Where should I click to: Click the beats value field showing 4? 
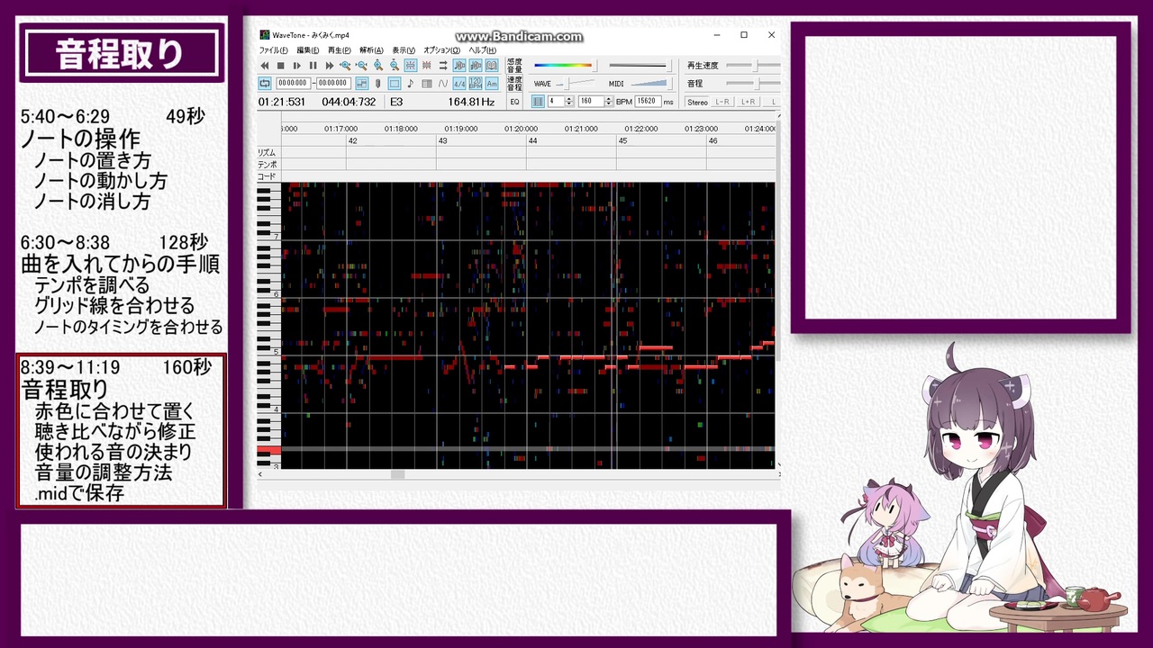[556, 102]
